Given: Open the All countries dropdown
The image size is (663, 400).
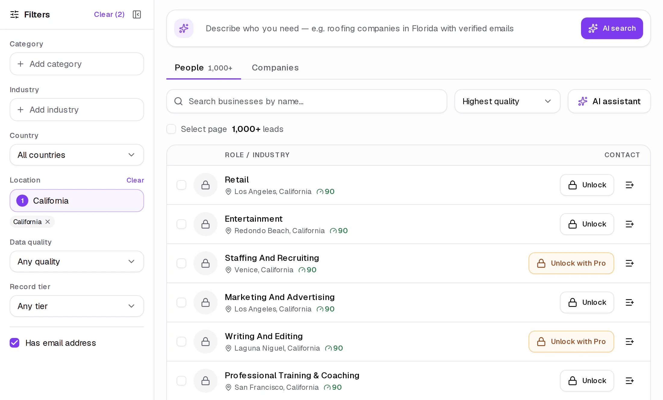Looking at the screenshot, I should (x=77, y=155).
